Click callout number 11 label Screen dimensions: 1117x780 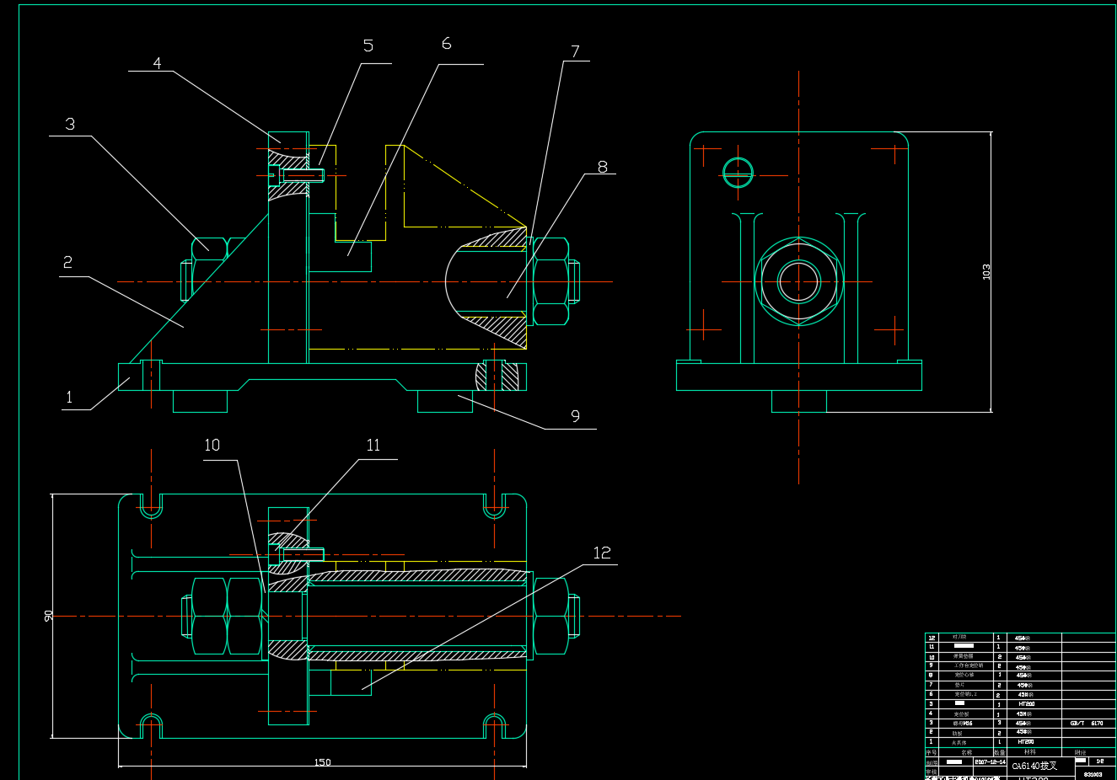coord(373,445)
